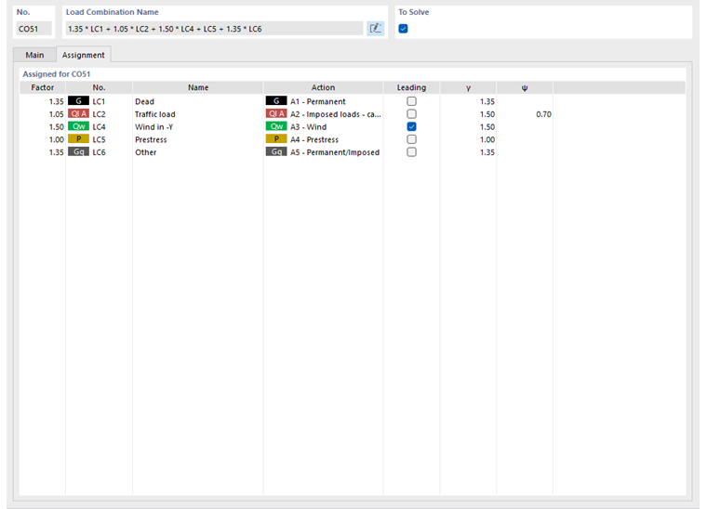Click the γ column header
Screen dimensions: 707x509
click(468, 87)
